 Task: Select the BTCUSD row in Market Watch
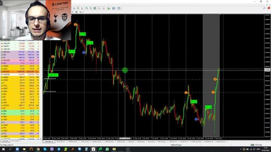[x=20, y=71]
